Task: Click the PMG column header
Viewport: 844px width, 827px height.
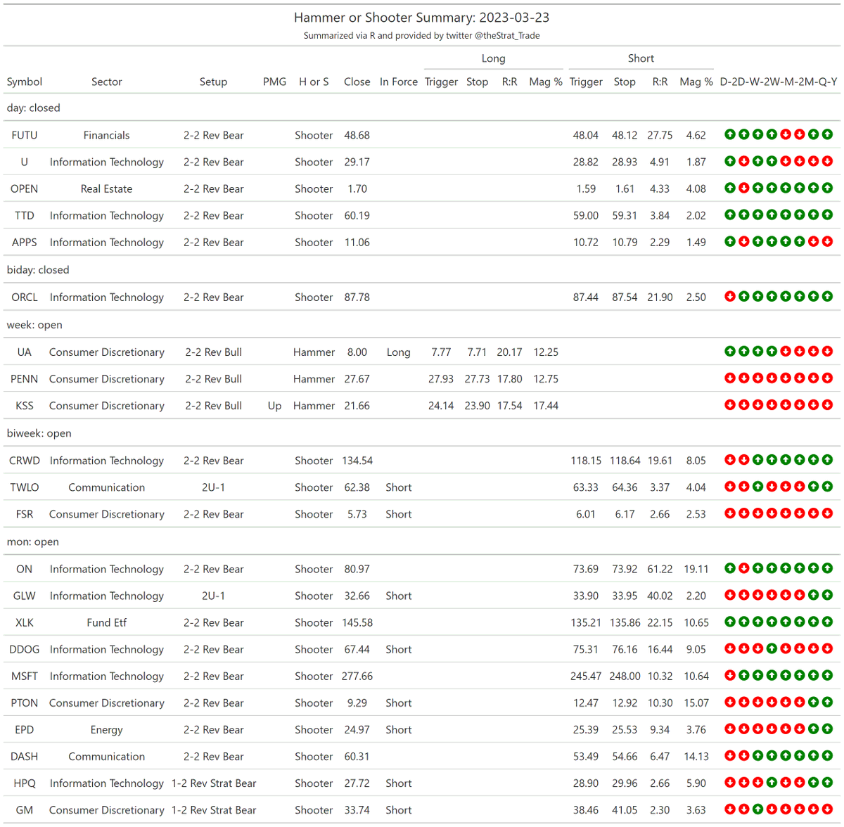Action: point(274,82)
